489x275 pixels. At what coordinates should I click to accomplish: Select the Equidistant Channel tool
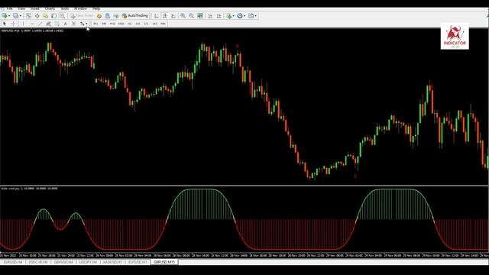coord(49,24)
